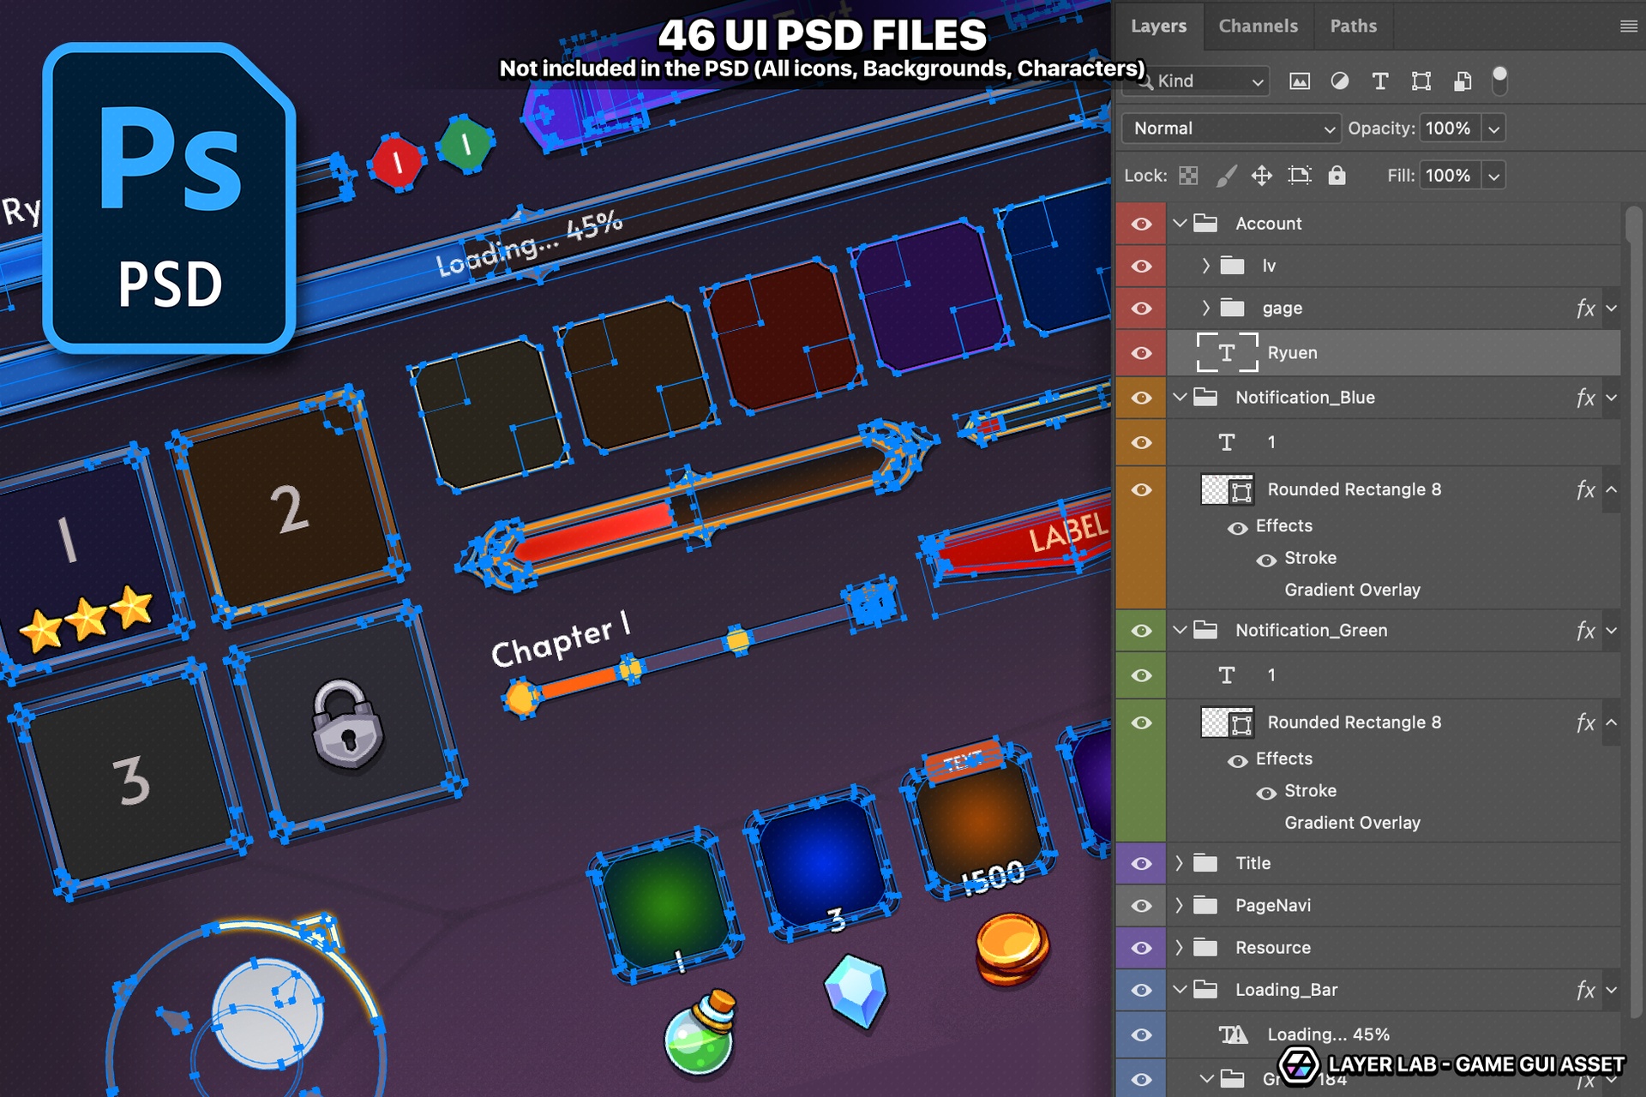Switch to the Paths tab
Screen dimensions: 1646x1097
coord(1353,26)
